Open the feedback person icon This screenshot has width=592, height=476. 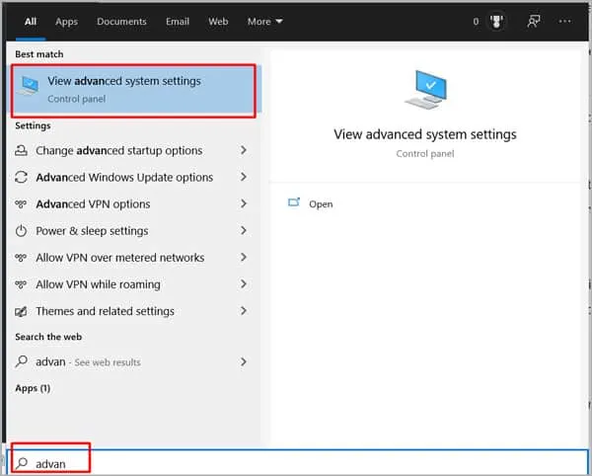[x=534, y=22]
